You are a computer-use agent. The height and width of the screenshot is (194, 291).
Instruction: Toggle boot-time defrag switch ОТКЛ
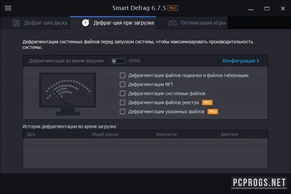tap(119, 61)
